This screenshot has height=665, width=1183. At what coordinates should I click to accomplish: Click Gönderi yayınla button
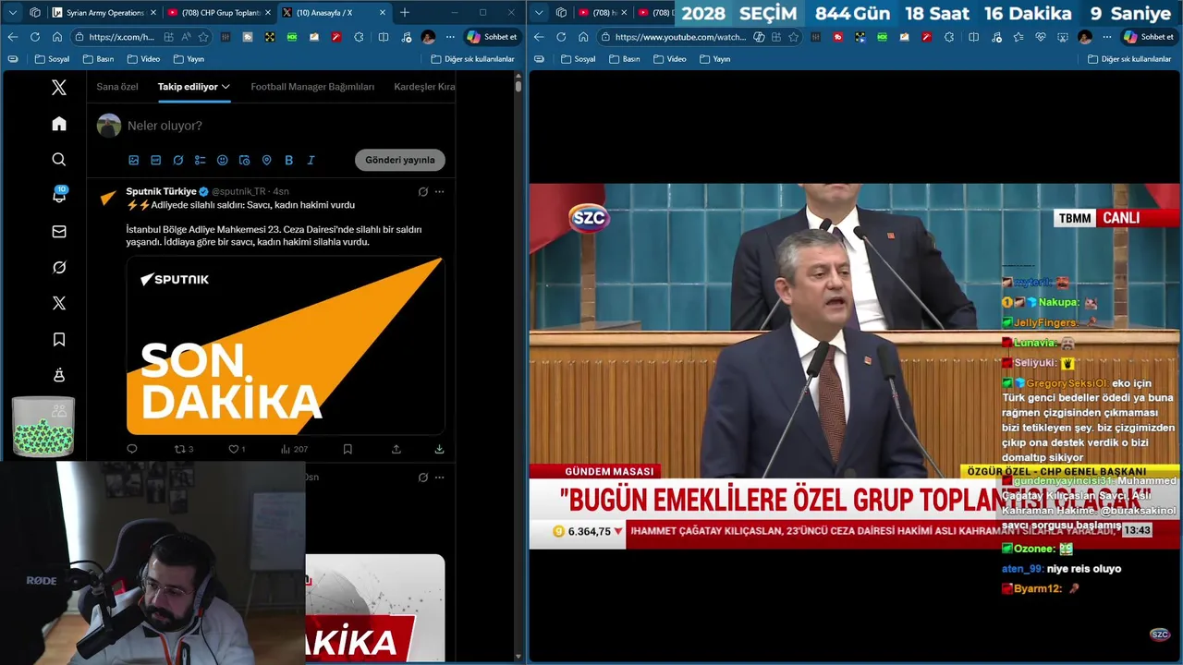pos(399,160)
